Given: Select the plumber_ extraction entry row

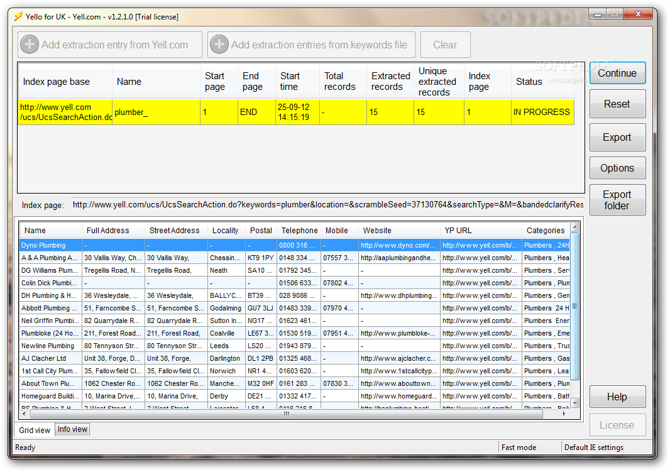Looking at the screenshot, I should tap(296, 113).
